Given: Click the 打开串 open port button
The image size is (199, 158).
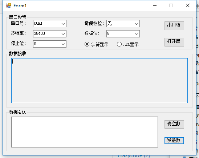Looking at the screenshot, I should point(174,42).
